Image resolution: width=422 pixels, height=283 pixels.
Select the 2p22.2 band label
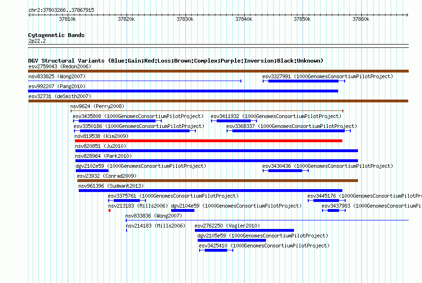click(37, 41)
